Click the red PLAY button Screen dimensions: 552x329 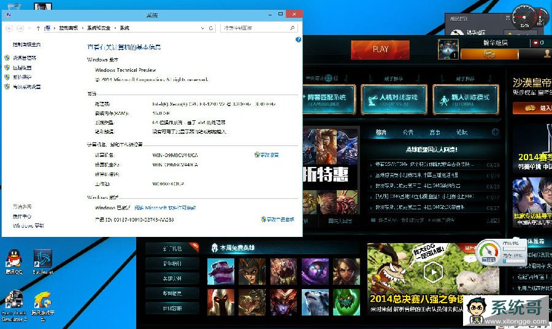pyautogui.click(x=380, y=49)
